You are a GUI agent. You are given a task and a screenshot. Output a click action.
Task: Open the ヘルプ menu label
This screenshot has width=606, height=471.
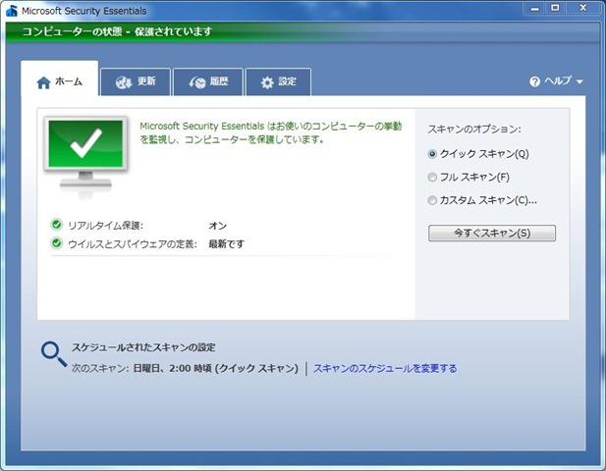coord(558,80)
